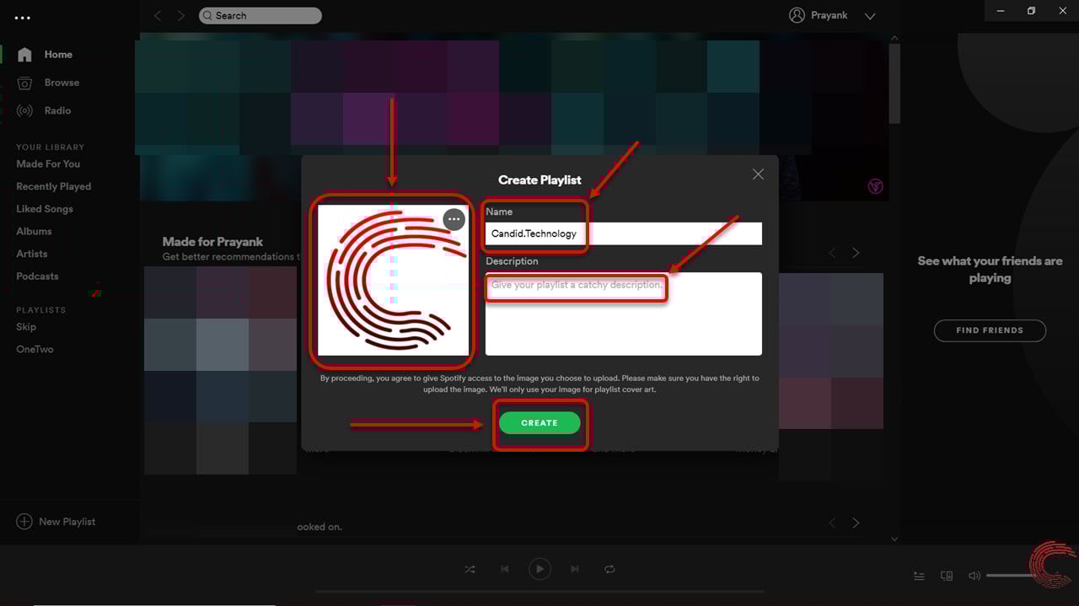Mute with the volume speaker icon
Screen dimensions: 1079x606
(974, 576)
